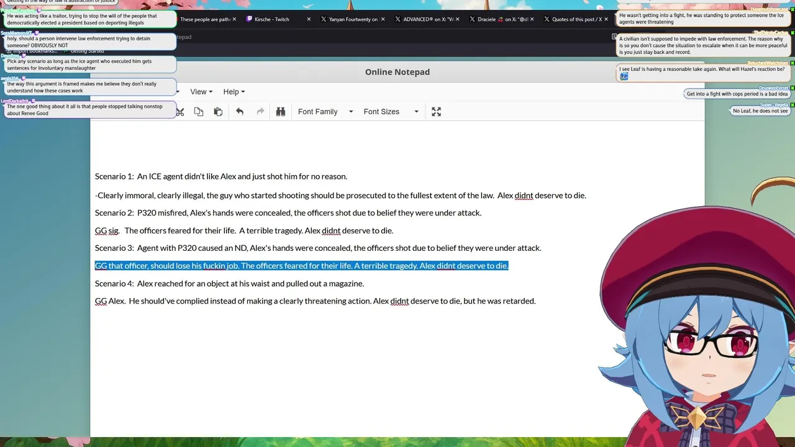Open the Font Family dropdown
Image resolution: width=795 pixels, height=447 pixels.
click(325, 112)
